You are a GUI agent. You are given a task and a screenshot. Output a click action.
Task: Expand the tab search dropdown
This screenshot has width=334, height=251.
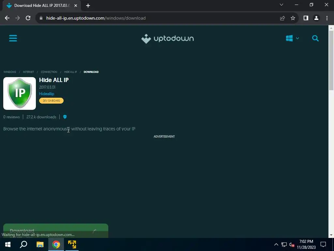[281, 5]
